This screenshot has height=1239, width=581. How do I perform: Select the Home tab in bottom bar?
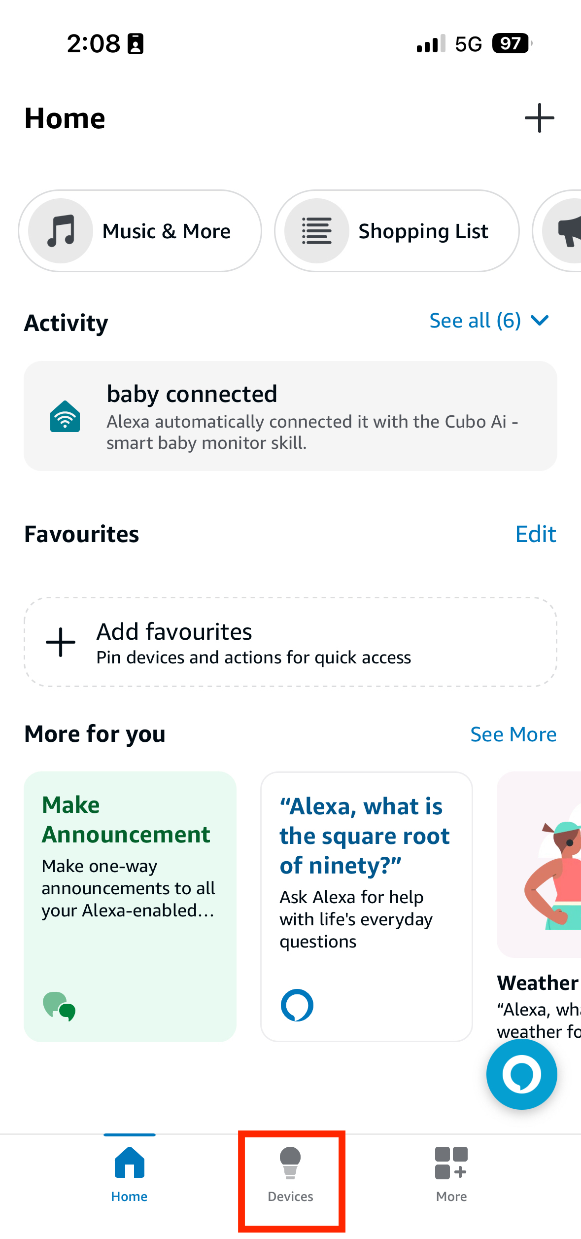pos(129,1176)
